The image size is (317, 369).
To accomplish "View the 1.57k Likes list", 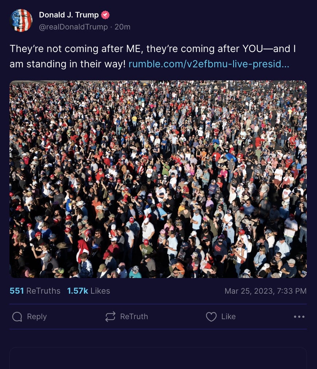I will [x=89, y=291].
